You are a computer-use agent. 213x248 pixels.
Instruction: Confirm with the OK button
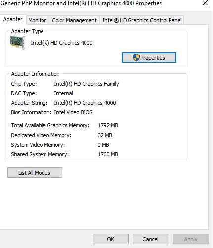pos(111,239)
